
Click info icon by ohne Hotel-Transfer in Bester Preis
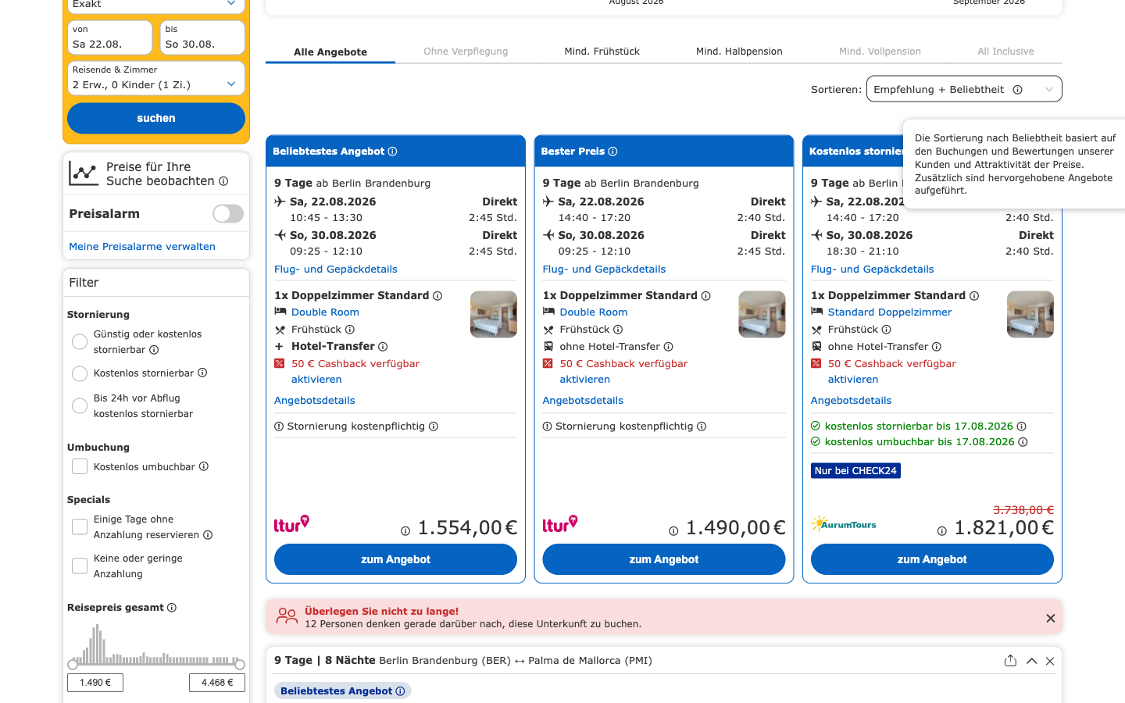669,347
